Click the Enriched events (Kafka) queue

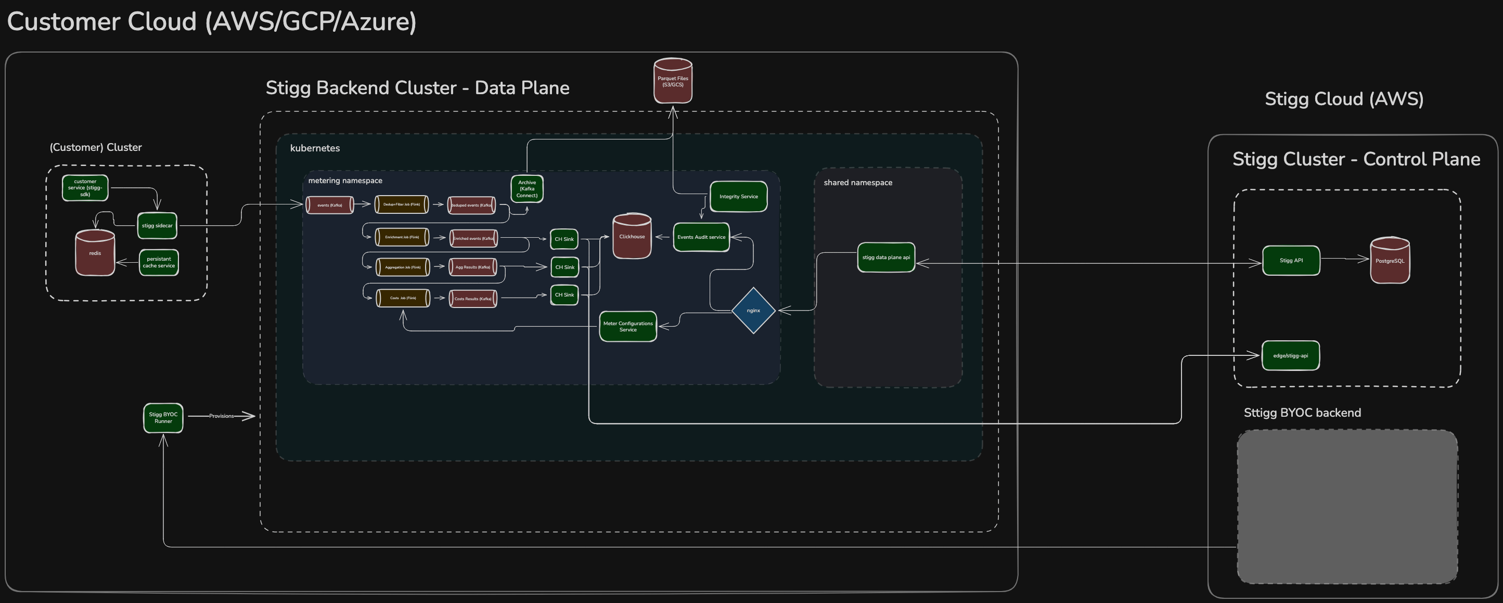click(x=473, y=238)
